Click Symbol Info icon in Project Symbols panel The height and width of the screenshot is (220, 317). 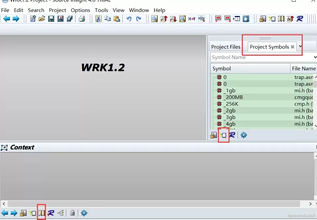tap(223, 135)
